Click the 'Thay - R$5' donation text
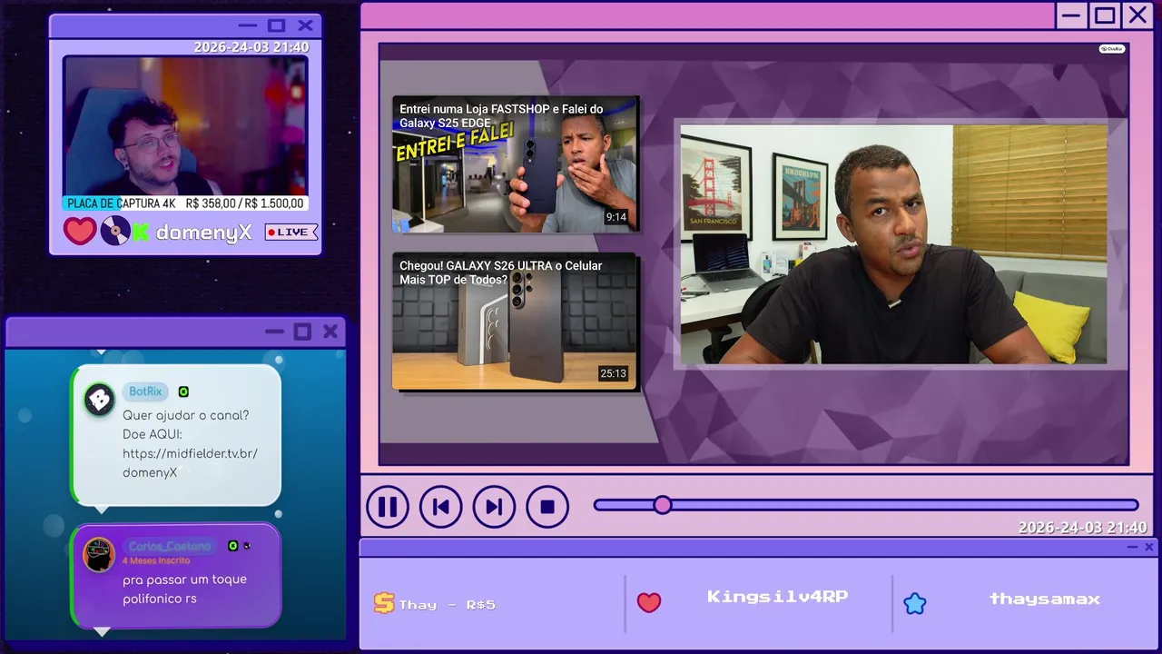Screen dimensions: 1162x654 (x=448, y=605)
